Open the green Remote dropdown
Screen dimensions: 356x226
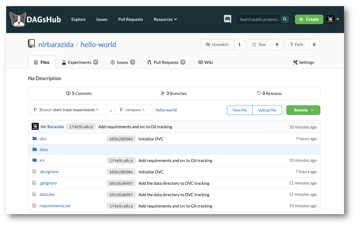pos(303,110)
